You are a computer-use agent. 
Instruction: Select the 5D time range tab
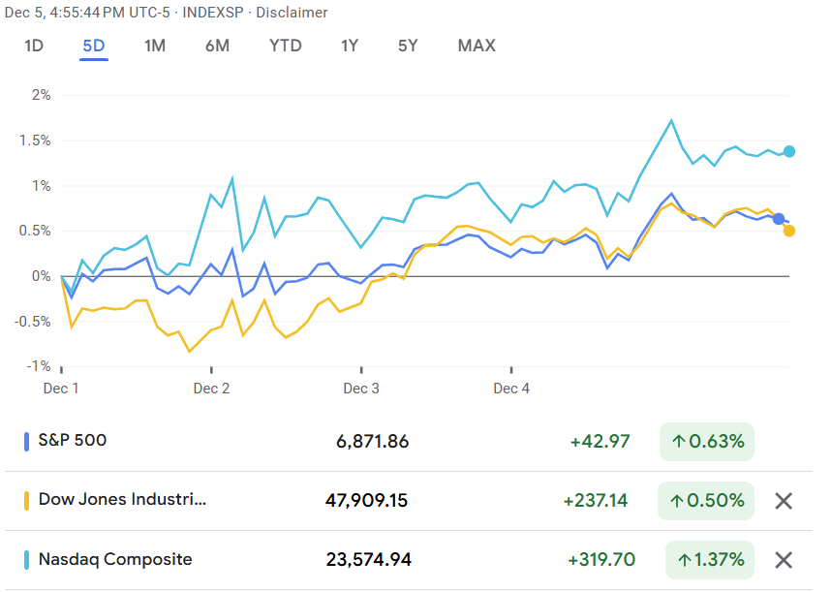(x=94, y=46)
